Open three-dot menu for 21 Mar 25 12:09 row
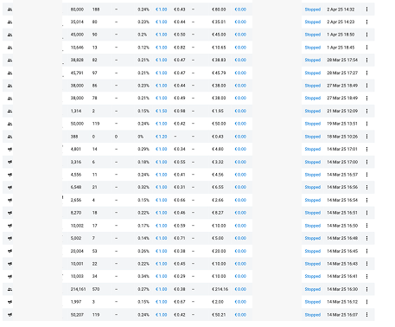Screen dimensions: 395x327 point(366,111)
